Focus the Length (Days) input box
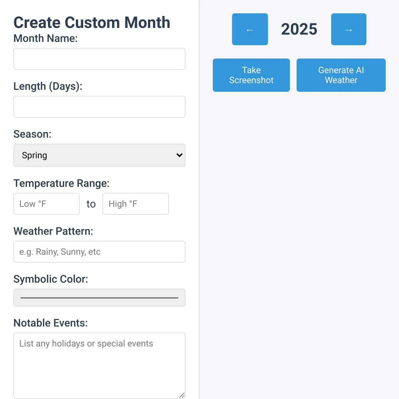399x399 pixels. [99, 107]
